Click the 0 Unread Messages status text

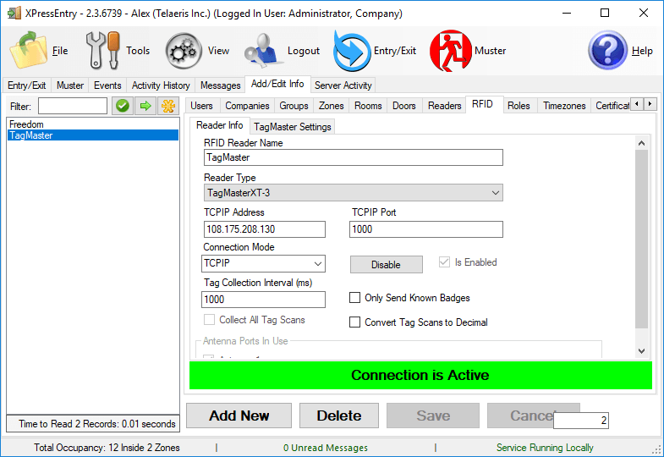tap(326, 448)
